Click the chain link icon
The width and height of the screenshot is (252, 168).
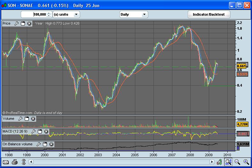tap(24, 162)
